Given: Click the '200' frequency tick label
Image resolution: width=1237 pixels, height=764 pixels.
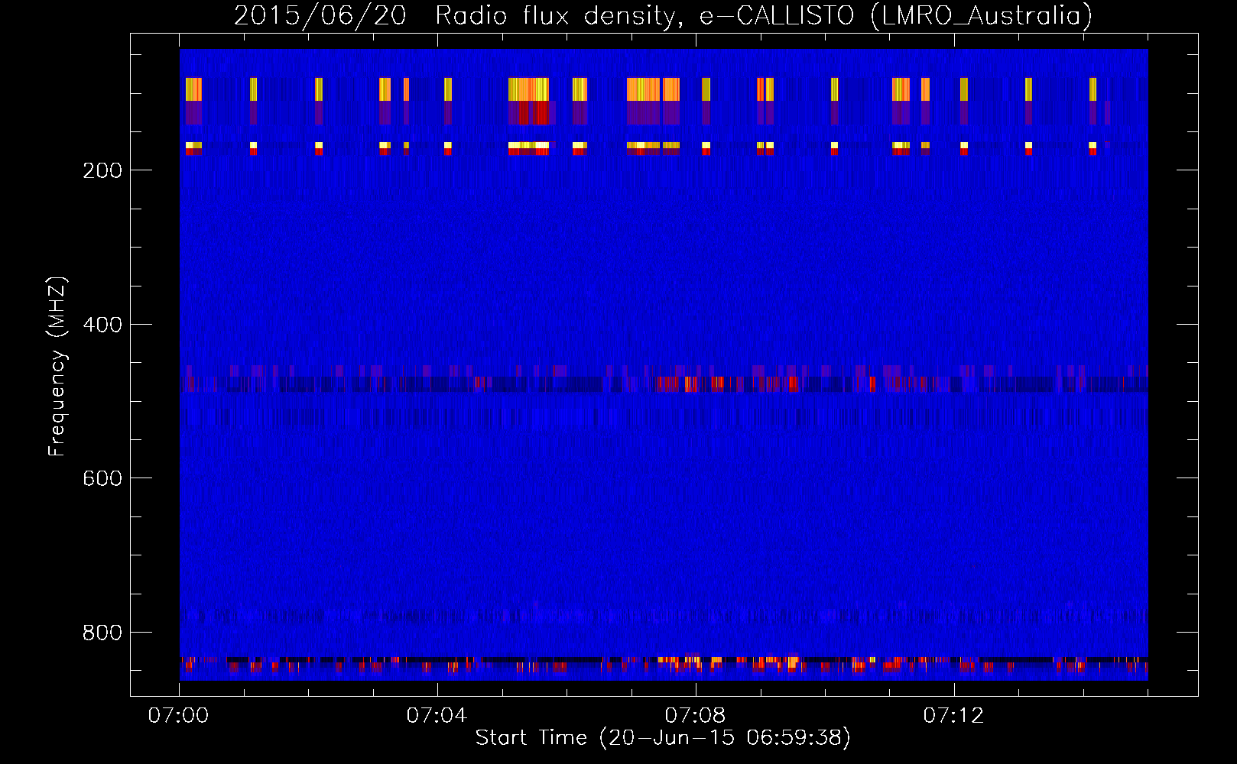Looking at the screenshot, I should pyautogui.click(x=102, y=170).
